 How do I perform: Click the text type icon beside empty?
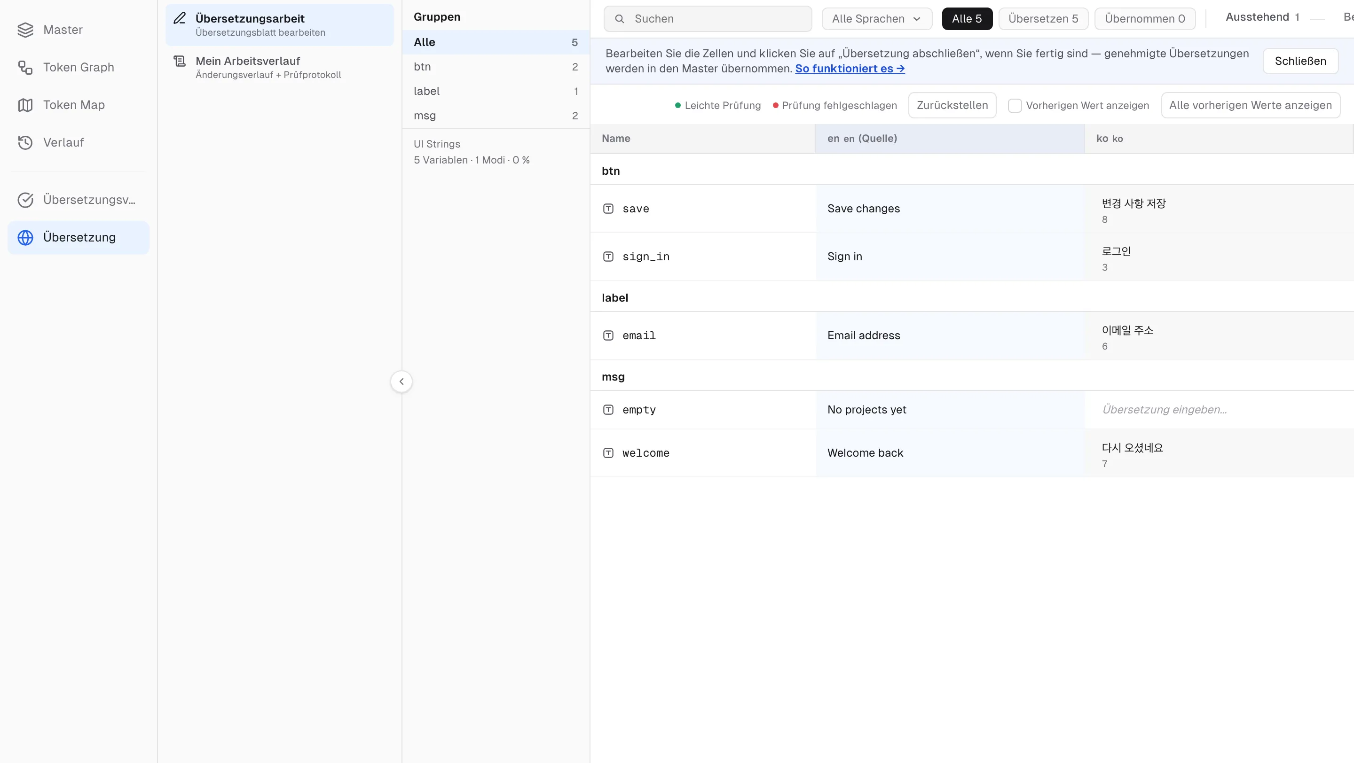pos(608,410)
